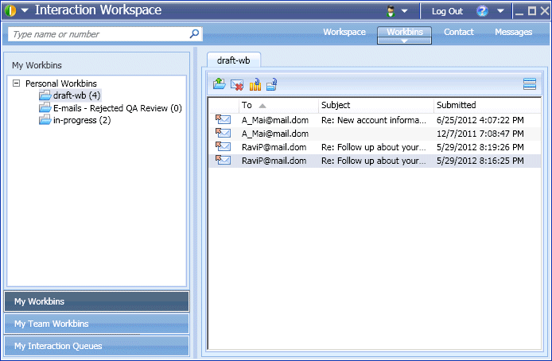Click the third workbin toolbar icon

point(255,84)
